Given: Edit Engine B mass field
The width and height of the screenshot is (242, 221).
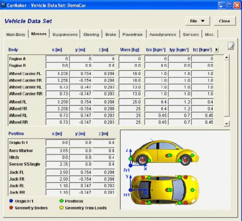Looking at the screenshot, I should (x=130, y=66).
